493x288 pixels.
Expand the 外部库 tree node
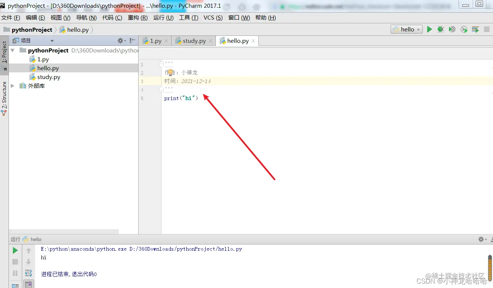13,86
